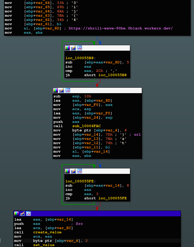Click the Src comment after push eax
This screenshot has width=194, height=247.
coord(79,224)
